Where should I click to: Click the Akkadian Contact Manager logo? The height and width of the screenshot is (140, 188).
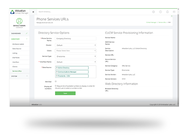[x=19, y=12]
